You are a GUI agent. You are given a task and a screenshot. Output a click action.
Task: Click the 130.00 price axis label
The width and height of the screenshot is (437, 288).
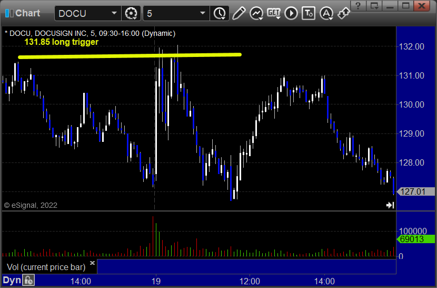412,104
